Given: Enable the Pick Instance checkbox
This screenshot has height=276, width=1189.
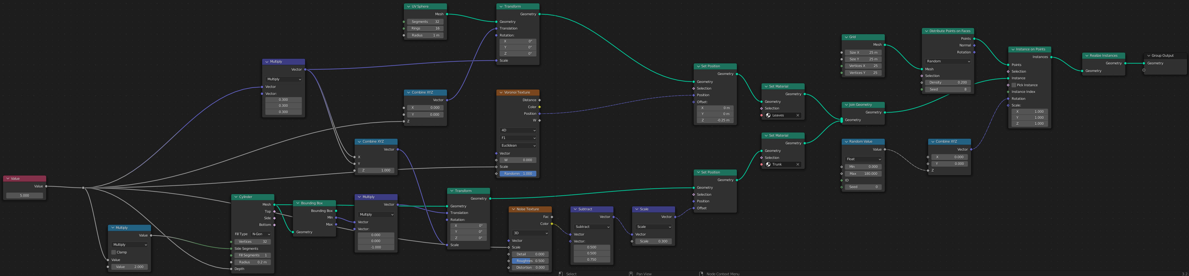Looking at the screenshot, I should point(1014,85).
